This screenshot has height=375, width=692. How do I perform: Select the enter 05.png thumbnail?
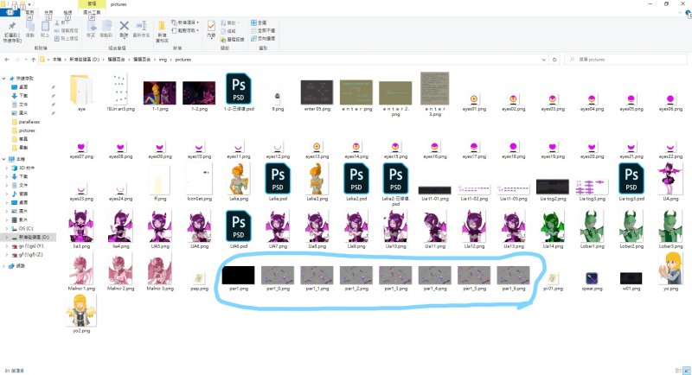(x=317, y=92)
